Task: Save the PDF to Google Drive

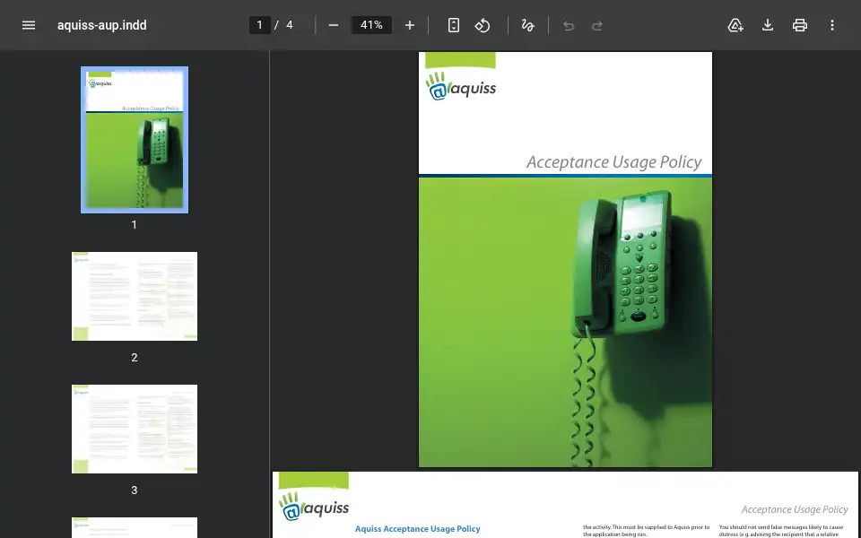Action: coord(735,25)
